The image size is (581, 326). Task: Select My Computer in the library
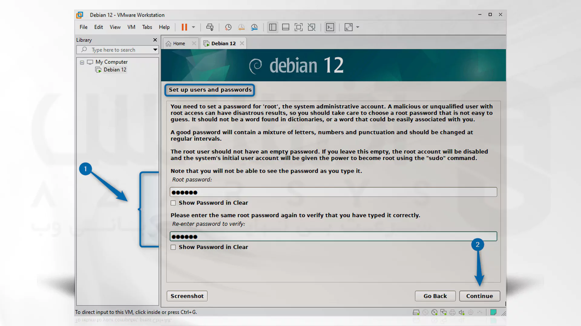click(111, 62)
